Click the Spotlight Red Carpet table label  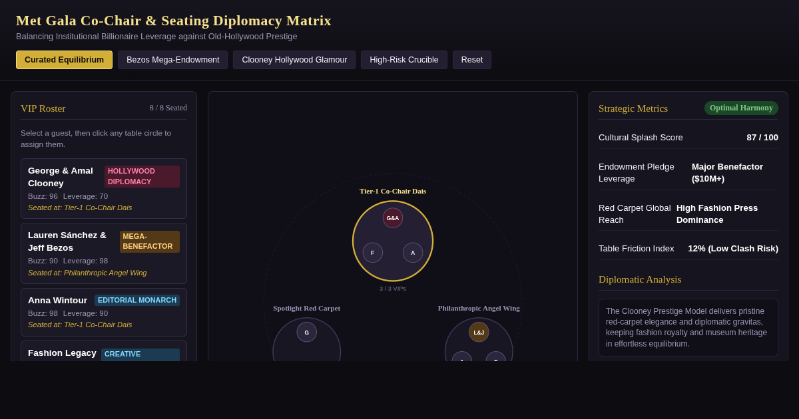(307, 308)
